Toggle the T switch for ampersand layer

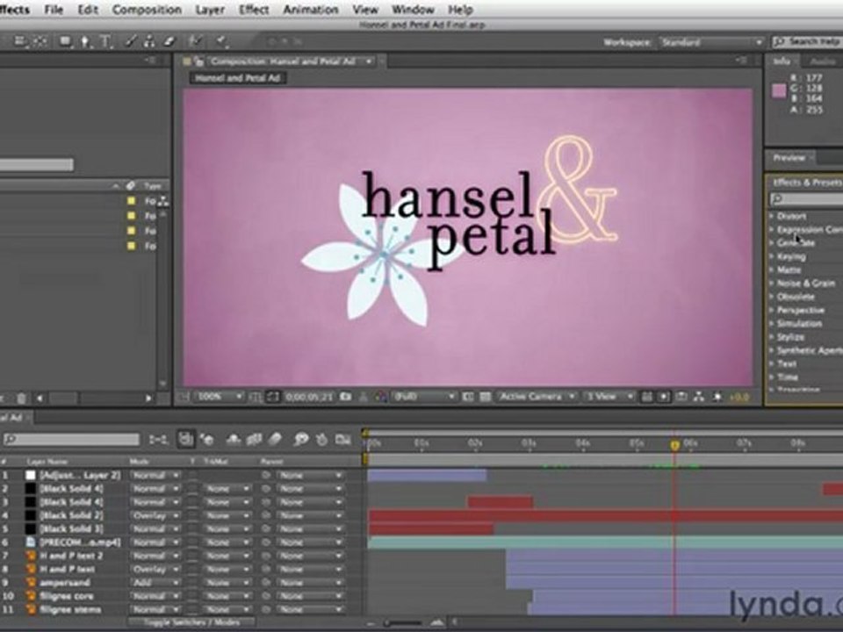[192, 582]
